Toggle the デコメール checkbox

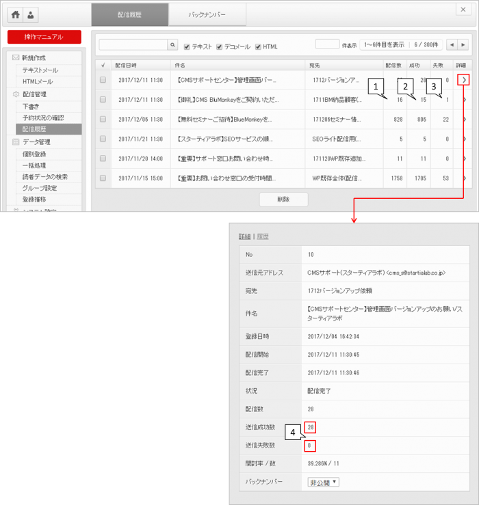[220, 46]
